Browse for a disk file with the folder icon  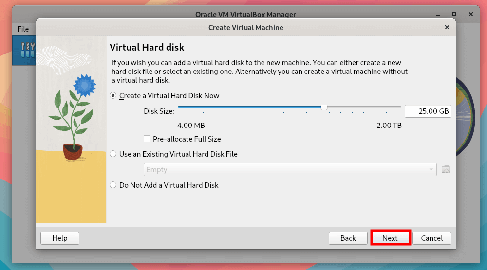(445, 170)
